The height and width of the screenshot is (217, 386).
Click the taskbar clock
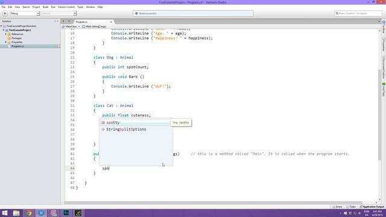(377, 213)
